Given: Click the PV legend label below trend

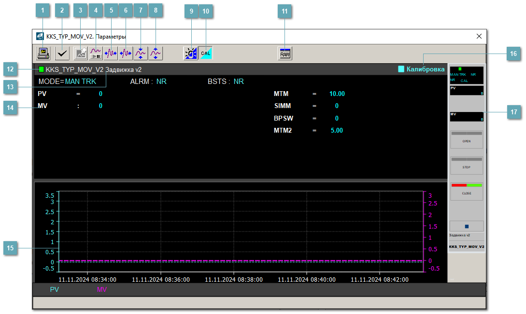Looking at the screenshot, I should 54,290.
